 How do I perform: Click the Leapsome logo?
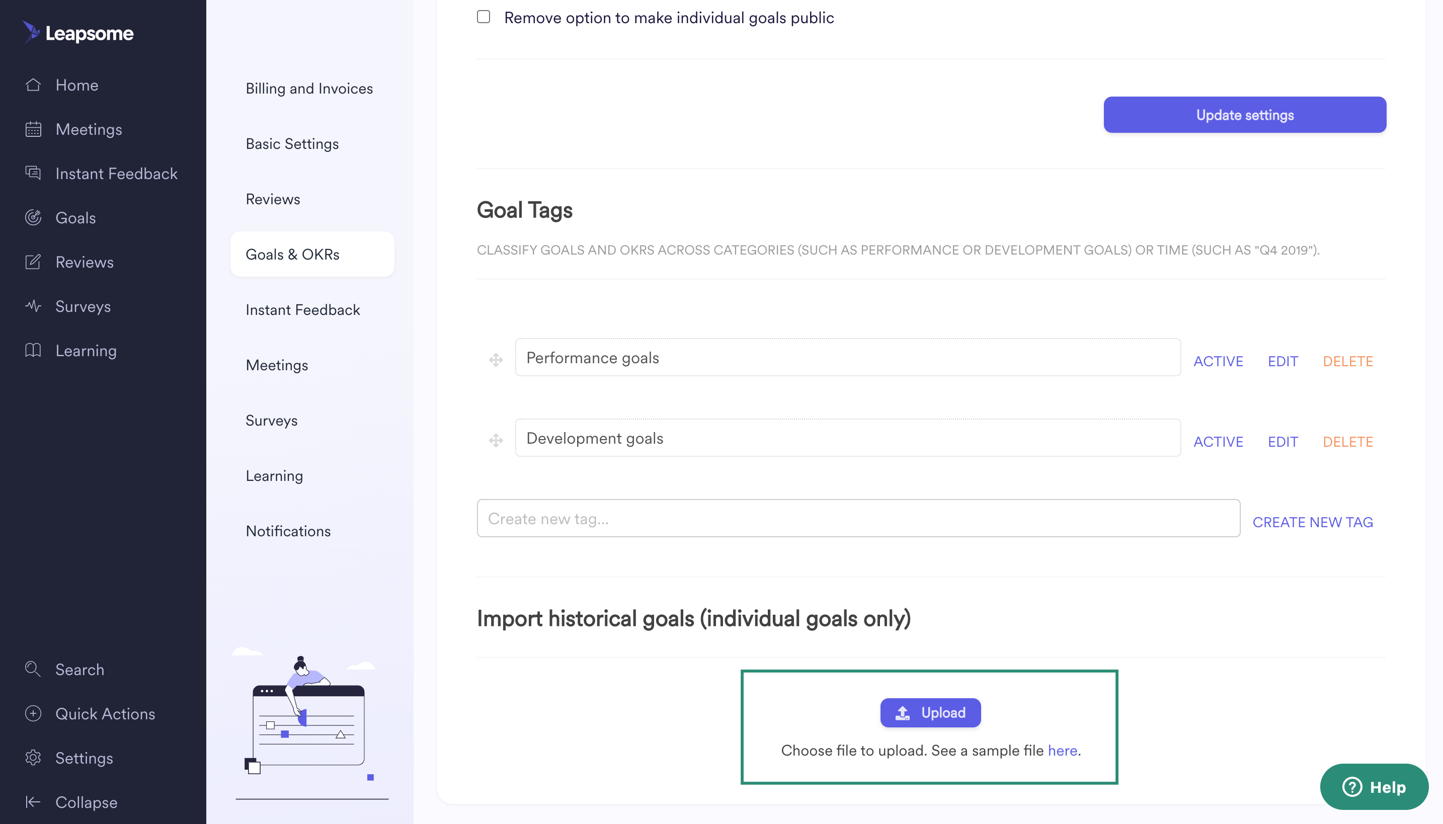78,33
